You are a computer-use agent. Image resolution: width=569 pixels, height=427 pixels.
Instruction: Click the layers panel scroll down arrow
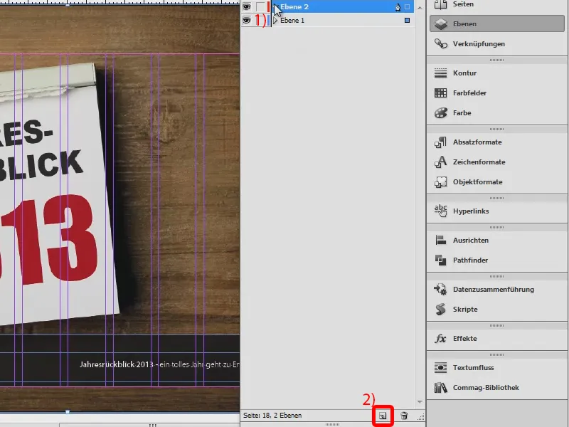click(420, 402)
